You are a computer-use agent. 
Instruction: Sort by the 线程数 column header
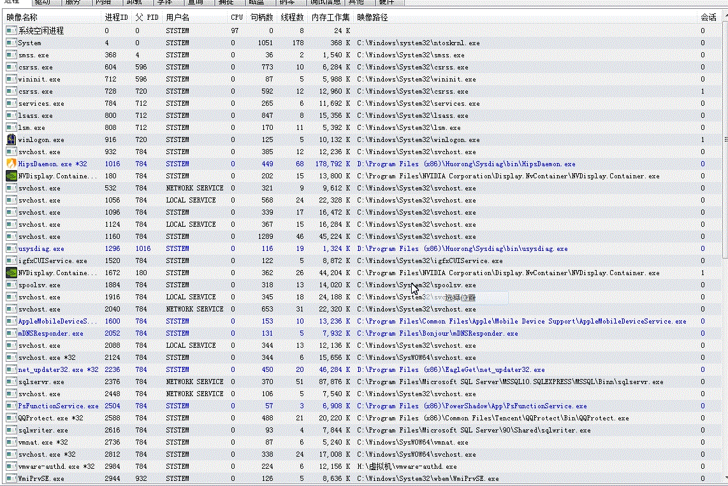(293, 17)
